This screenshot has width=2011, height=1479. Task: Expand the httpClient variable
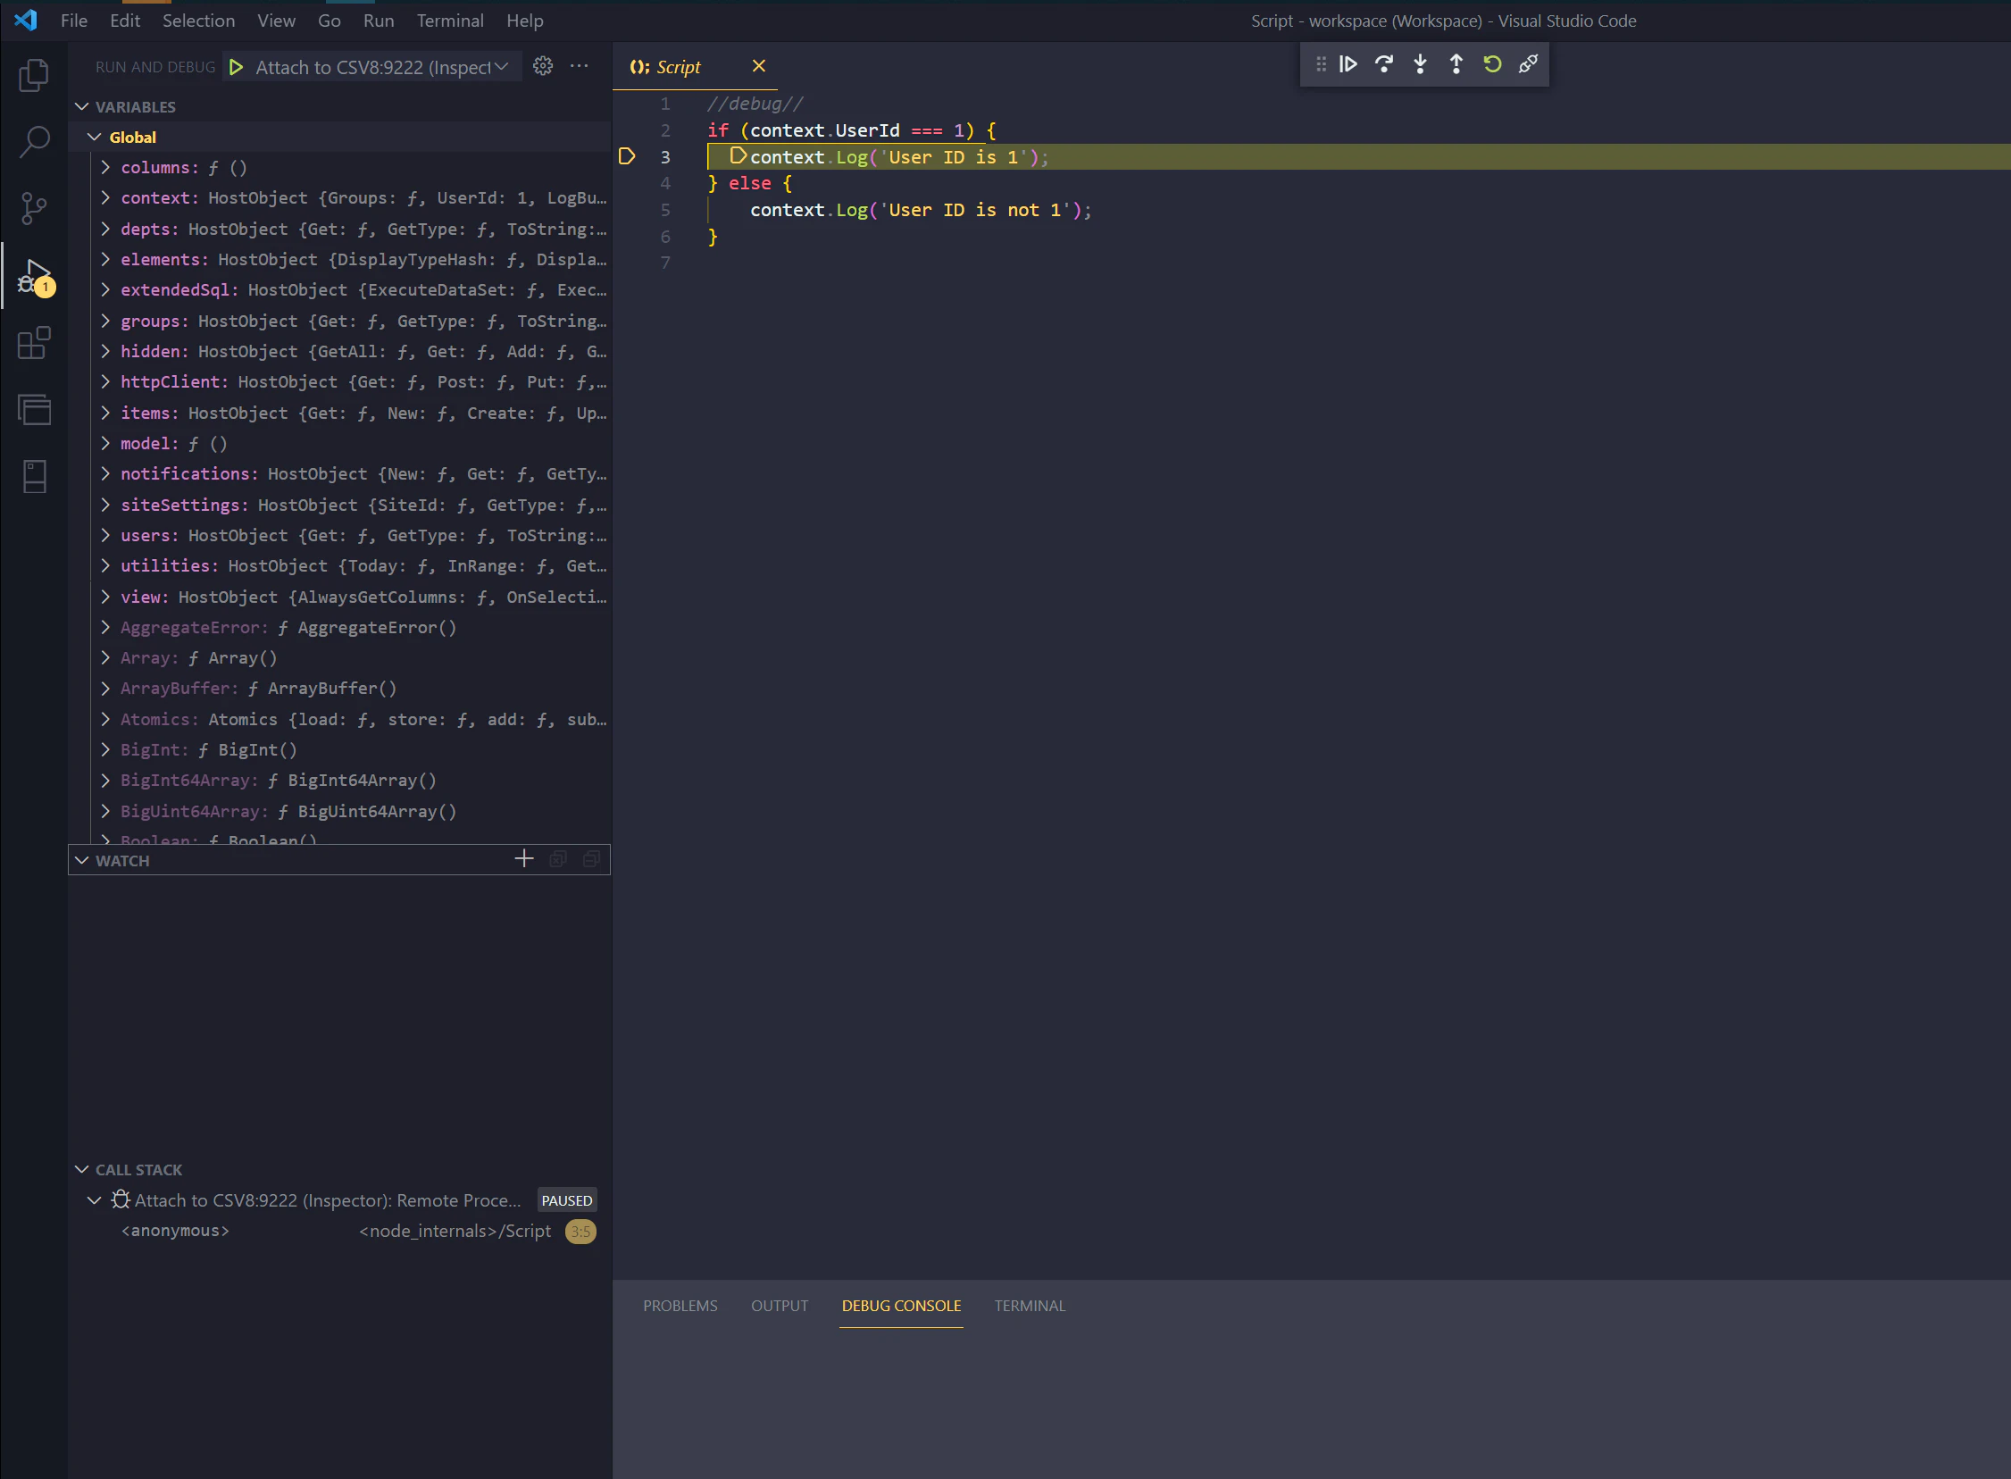pyautogui.click(x=105, y=381)
